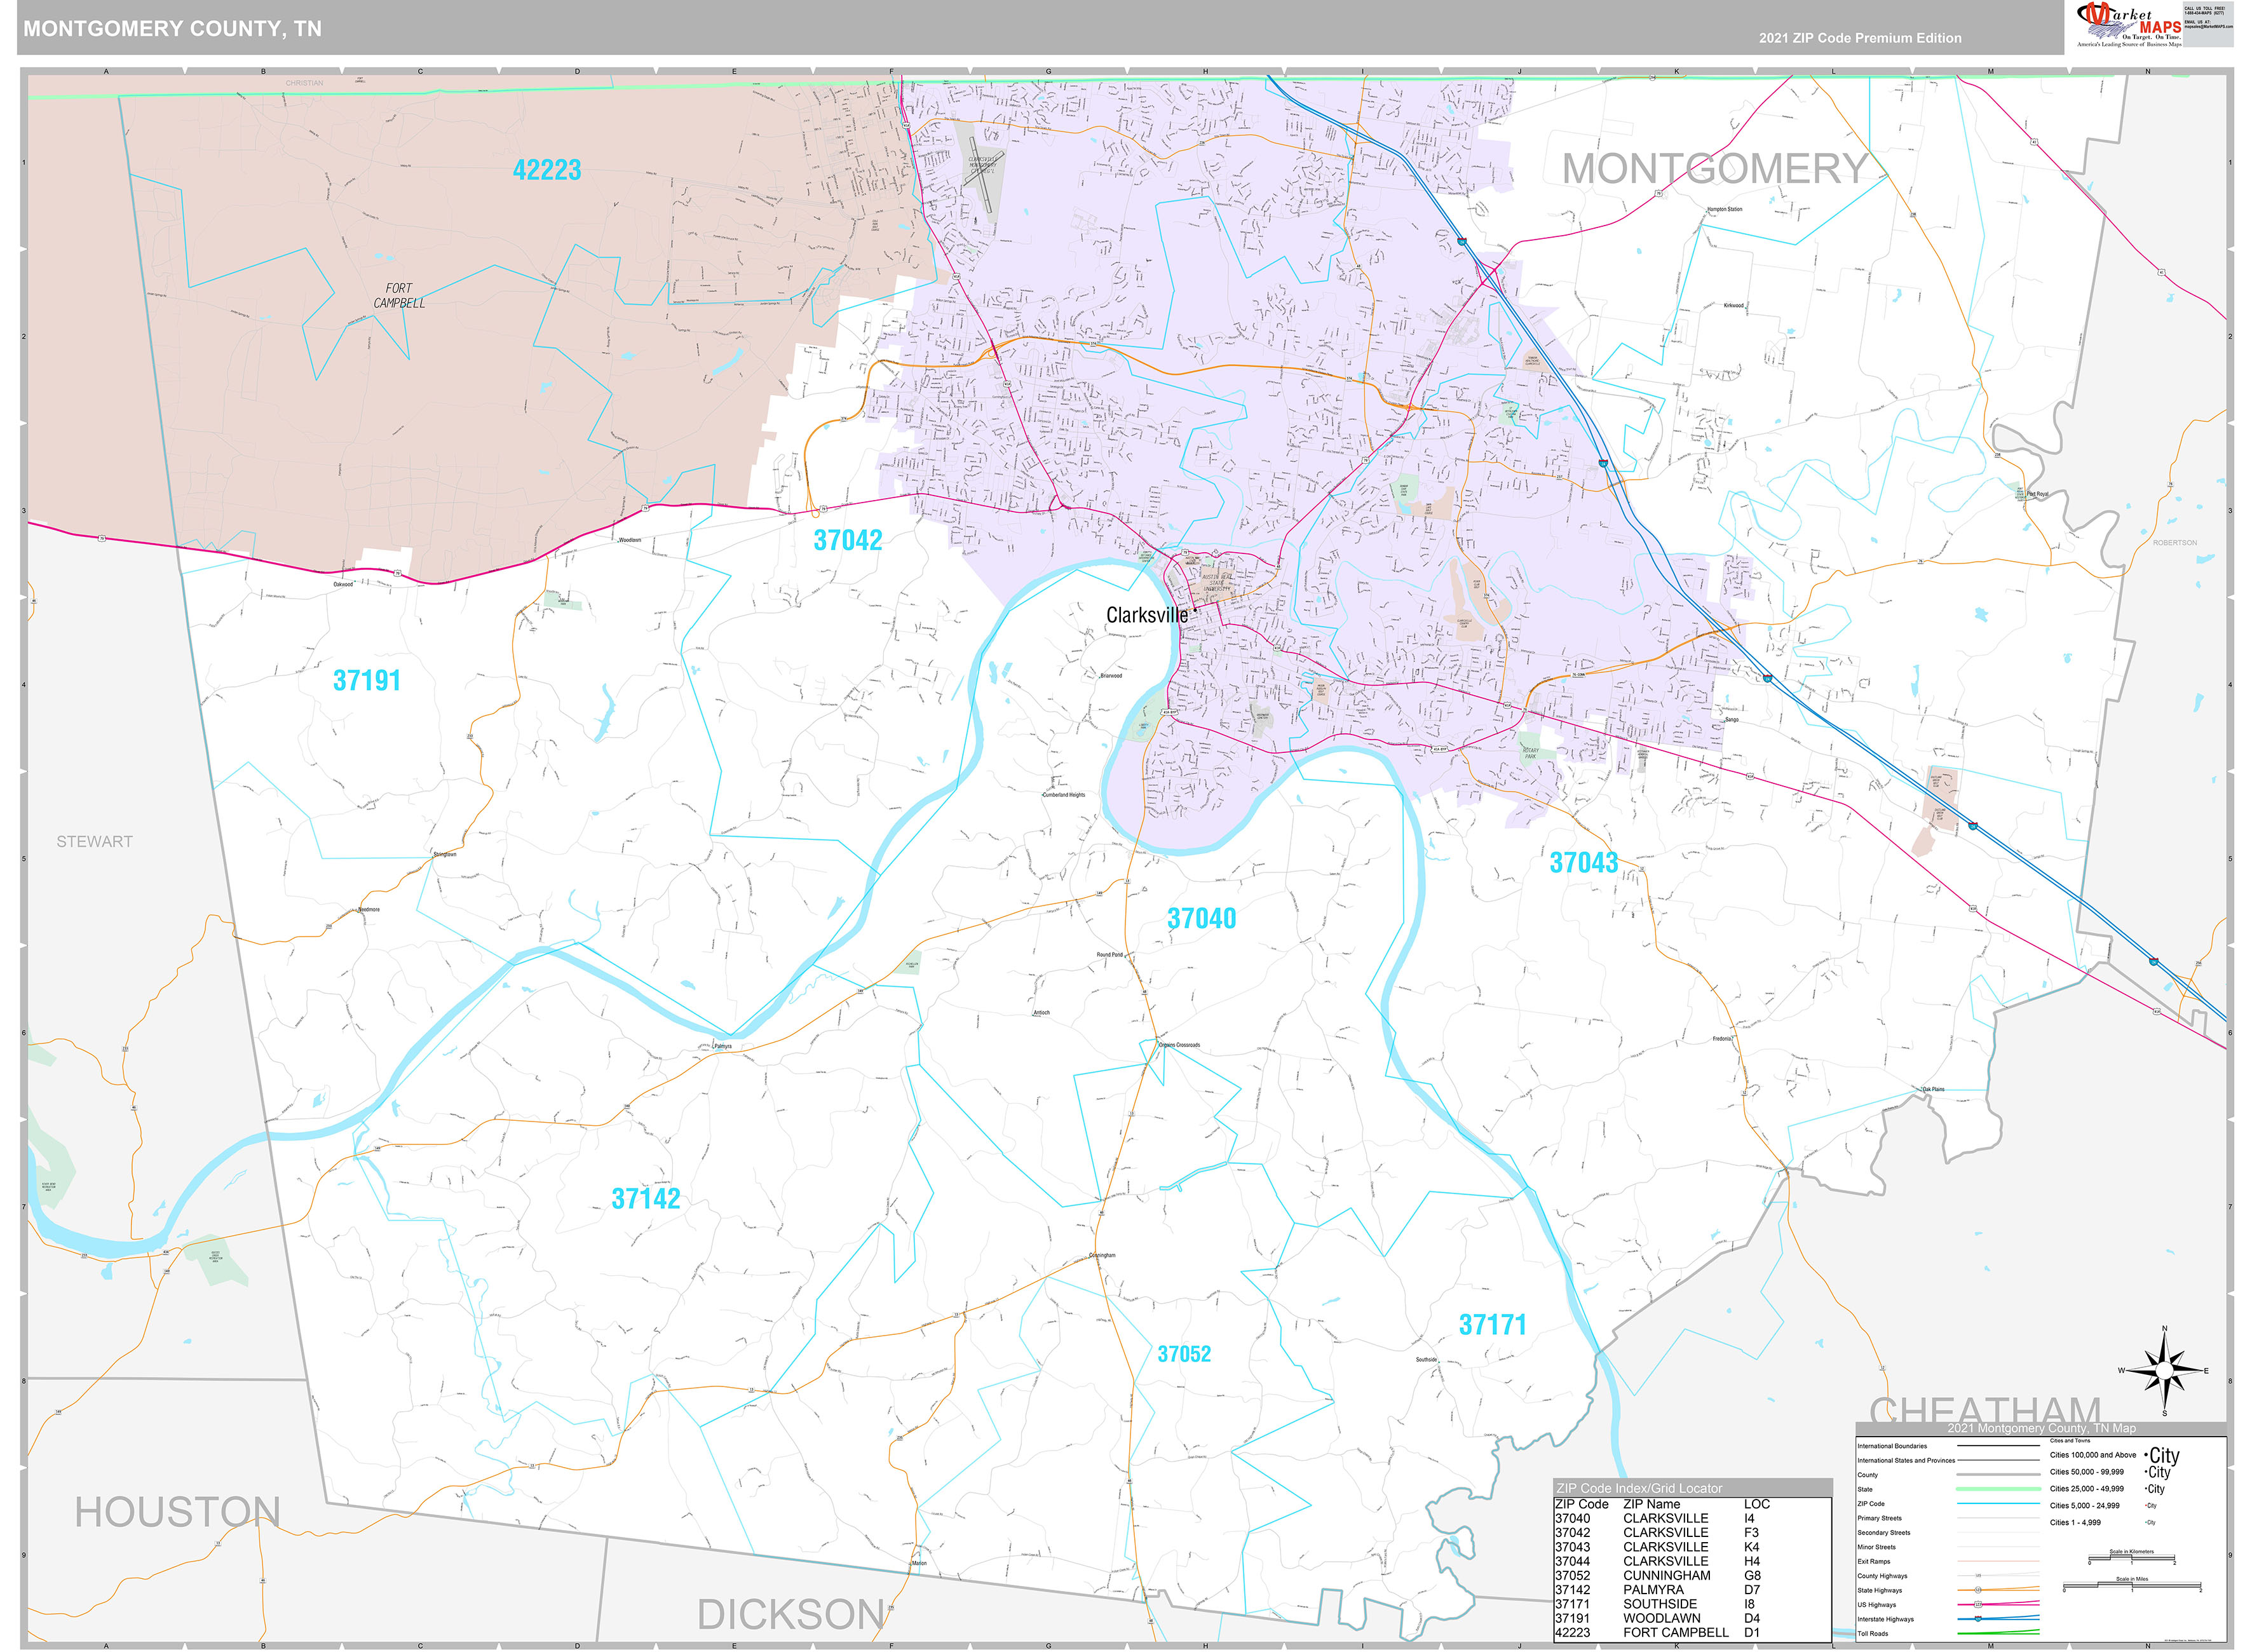Click the 'Secondary Streets' legend label
The image size is (2245, 1652).
(1884, 1533)
